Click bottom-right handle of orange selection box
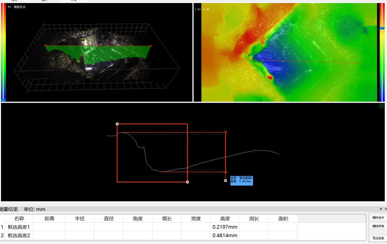 [x=187, y=182]
